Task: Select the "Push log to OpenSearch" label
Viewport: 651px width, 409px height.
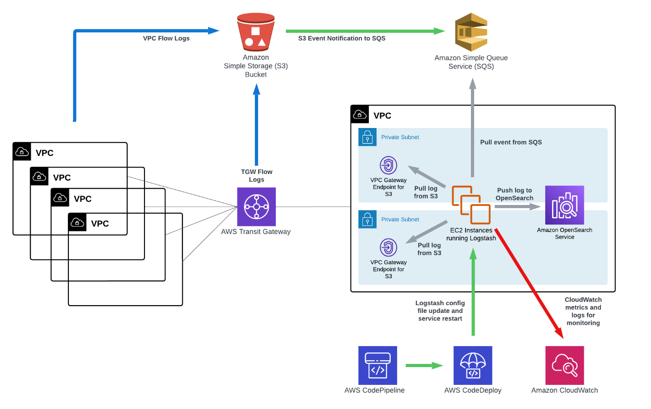Action: tap(515, 194)
